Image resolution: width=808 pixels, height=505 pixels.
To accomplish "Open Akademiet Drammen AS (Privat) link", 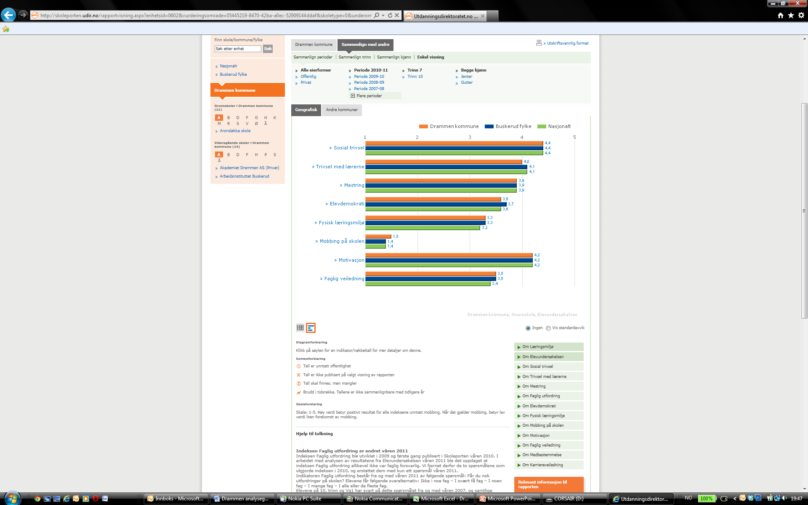I will tap(249, 168).
